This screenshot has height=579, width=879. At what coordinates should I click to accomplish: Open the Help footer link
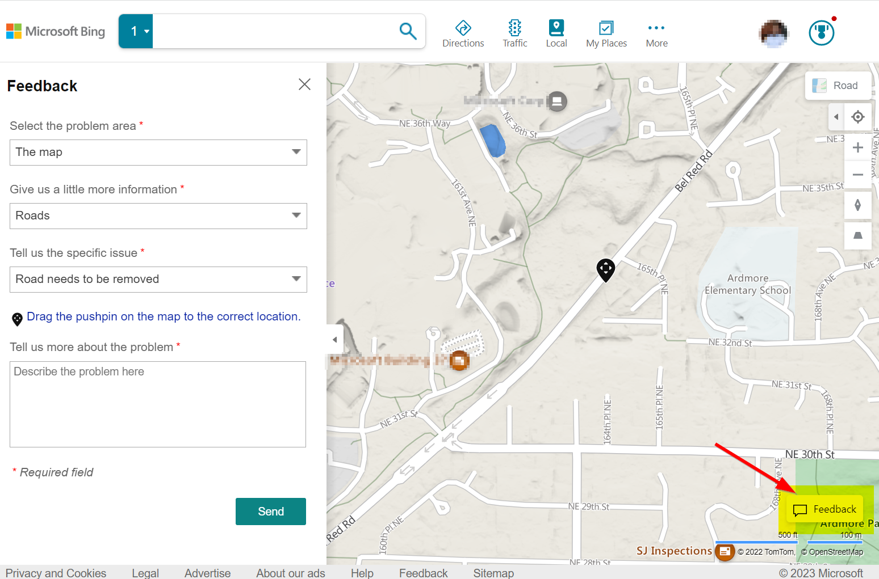362,573
